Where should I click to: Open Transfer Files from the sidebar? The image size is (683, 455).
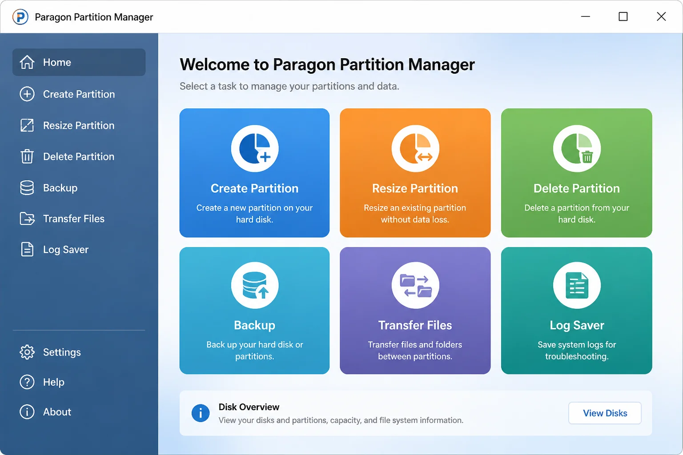tap(79, 219)
